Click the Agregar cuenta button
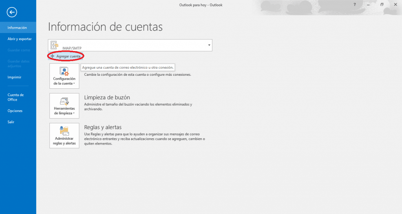This screenshot has height=214, width=402. coord(66,56)
